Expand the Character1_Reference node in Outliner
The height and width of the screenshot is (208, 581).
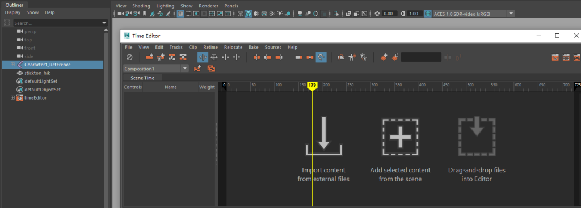[12, 65]
